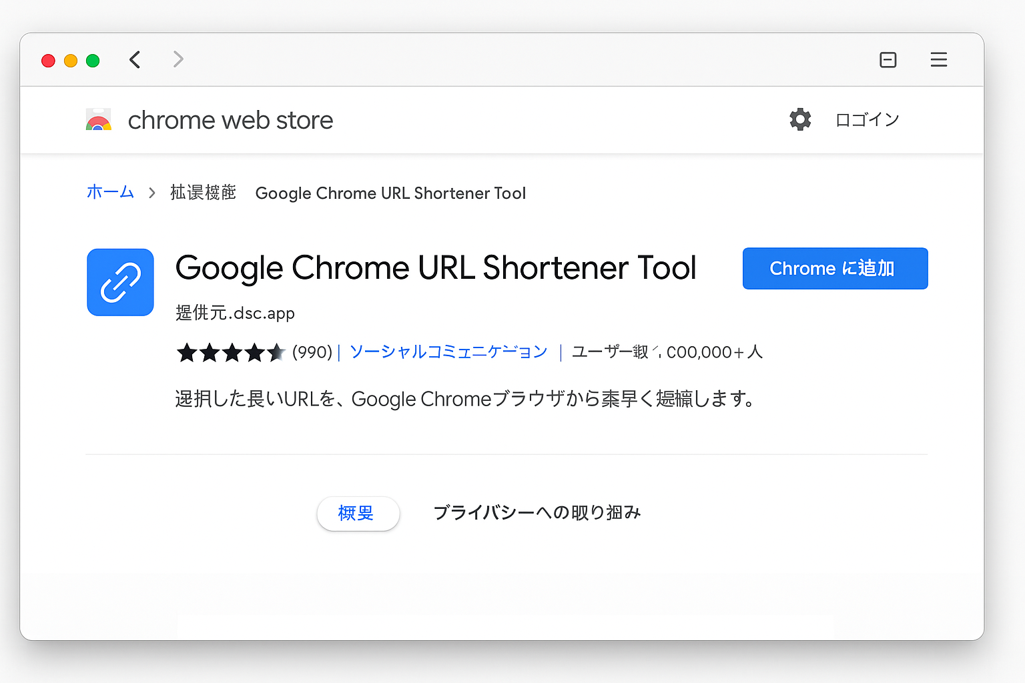Click the five-star rating
Viewport: 1025px width, 683px height.
click(x=231, y=352)
